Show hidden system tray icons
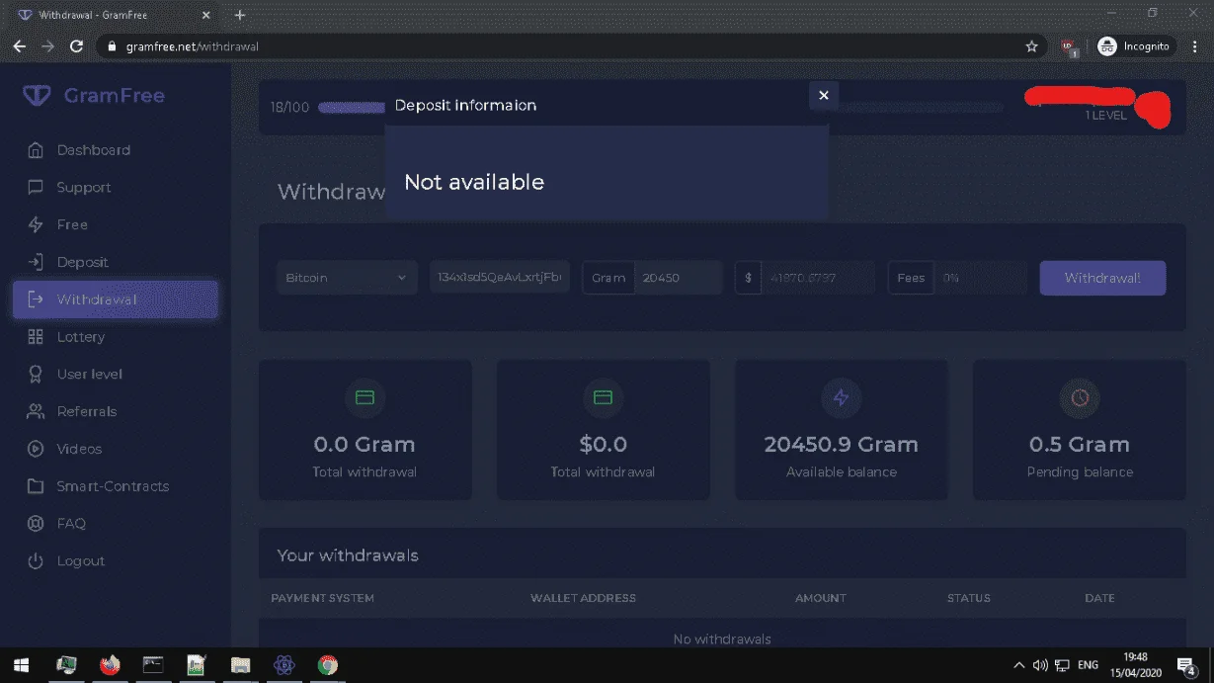The height and width of the screenshot is (683, 1214). (1019, 665)
